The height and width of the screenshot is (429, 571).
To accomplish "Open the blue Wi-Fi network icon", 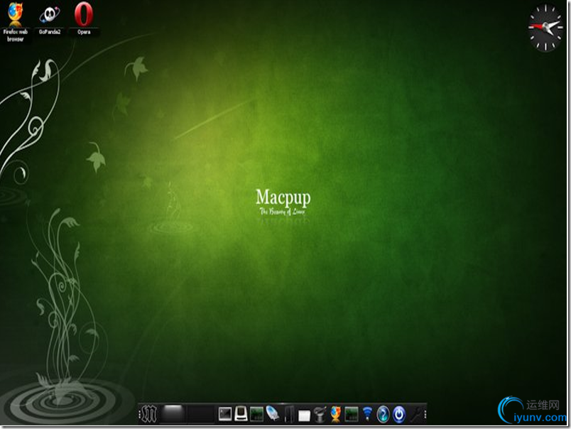I will click(x=367, y=414).
